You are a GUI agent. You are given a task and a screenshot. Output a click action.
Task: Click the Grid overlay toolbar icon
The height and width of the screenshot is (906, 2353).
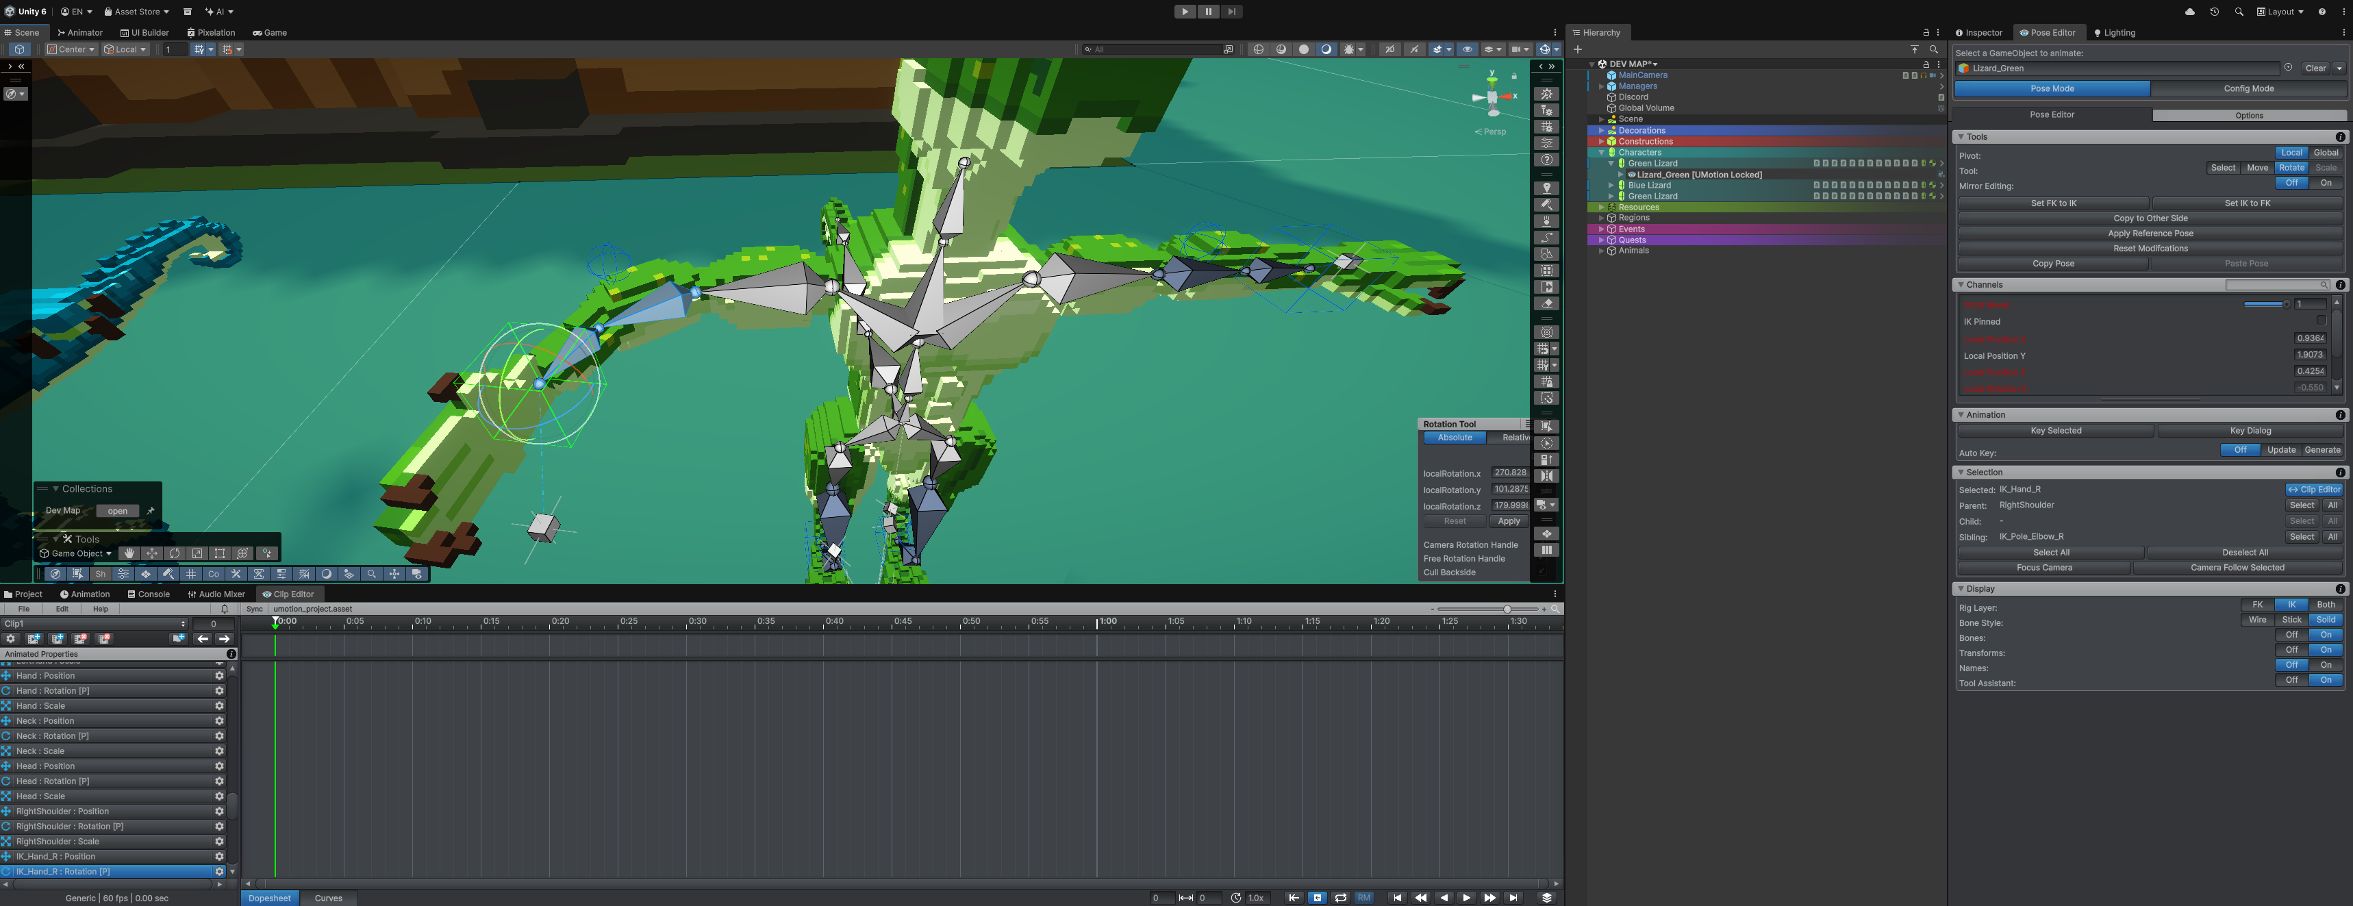point(191,575)
